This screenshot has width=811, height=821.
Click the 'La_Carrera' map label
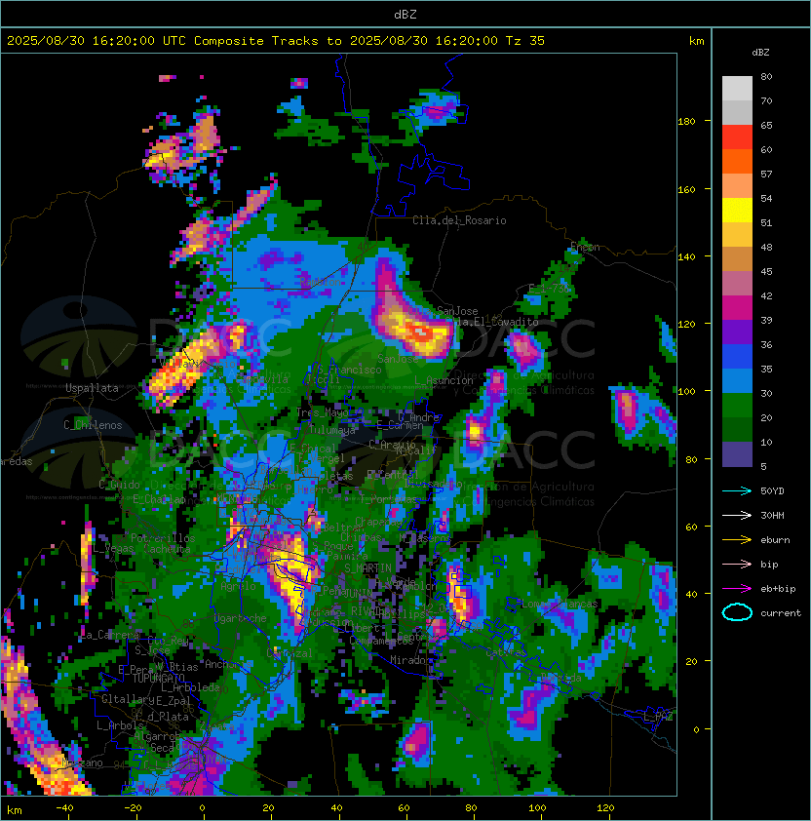110,635
